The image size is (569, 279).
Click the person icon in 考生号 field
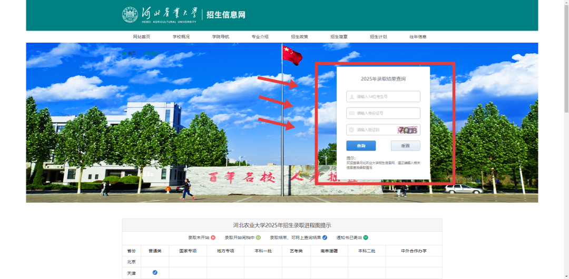tap(351, 96)
